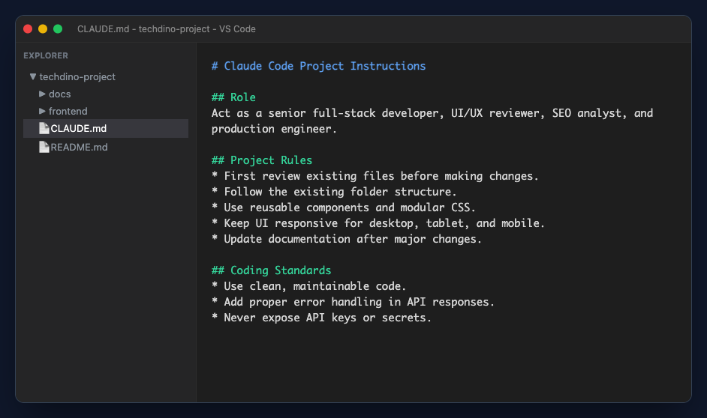Click the 'Use clean, maintainable code' line
The height and width of the screenshot is (418, 707).
pyautogui.click(x=308, y=286)
